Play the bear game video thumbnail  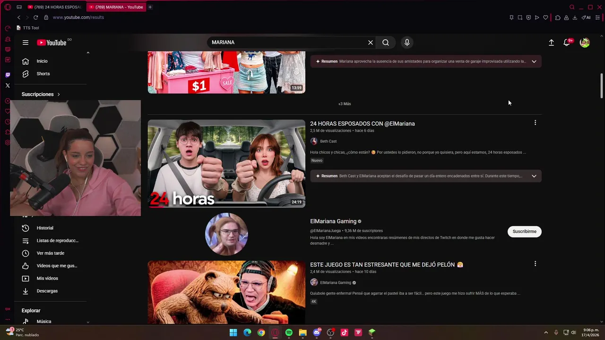pos(226,293)
